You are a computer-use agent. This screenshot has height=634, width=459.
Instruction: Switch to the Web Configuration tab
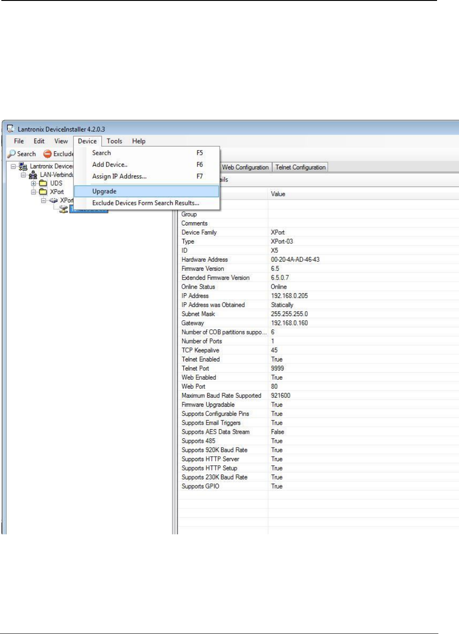[x=245, y=167]
